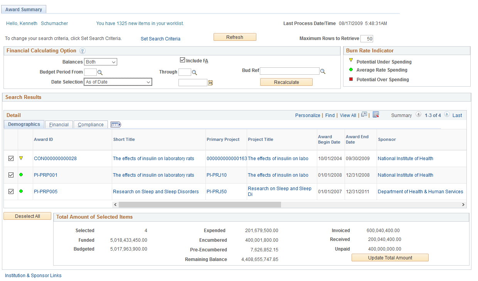Click the Maximum Rows to Retrieve field
Screen dimensions: 478x281
coord(367,38)
